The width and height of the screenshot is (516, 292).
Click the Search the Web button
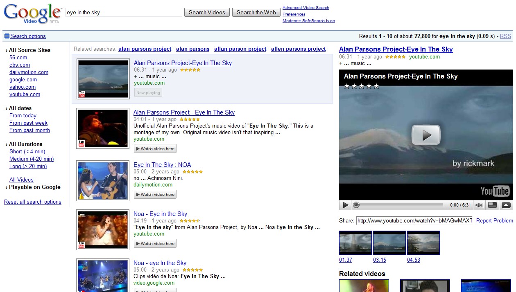(256, 12)
